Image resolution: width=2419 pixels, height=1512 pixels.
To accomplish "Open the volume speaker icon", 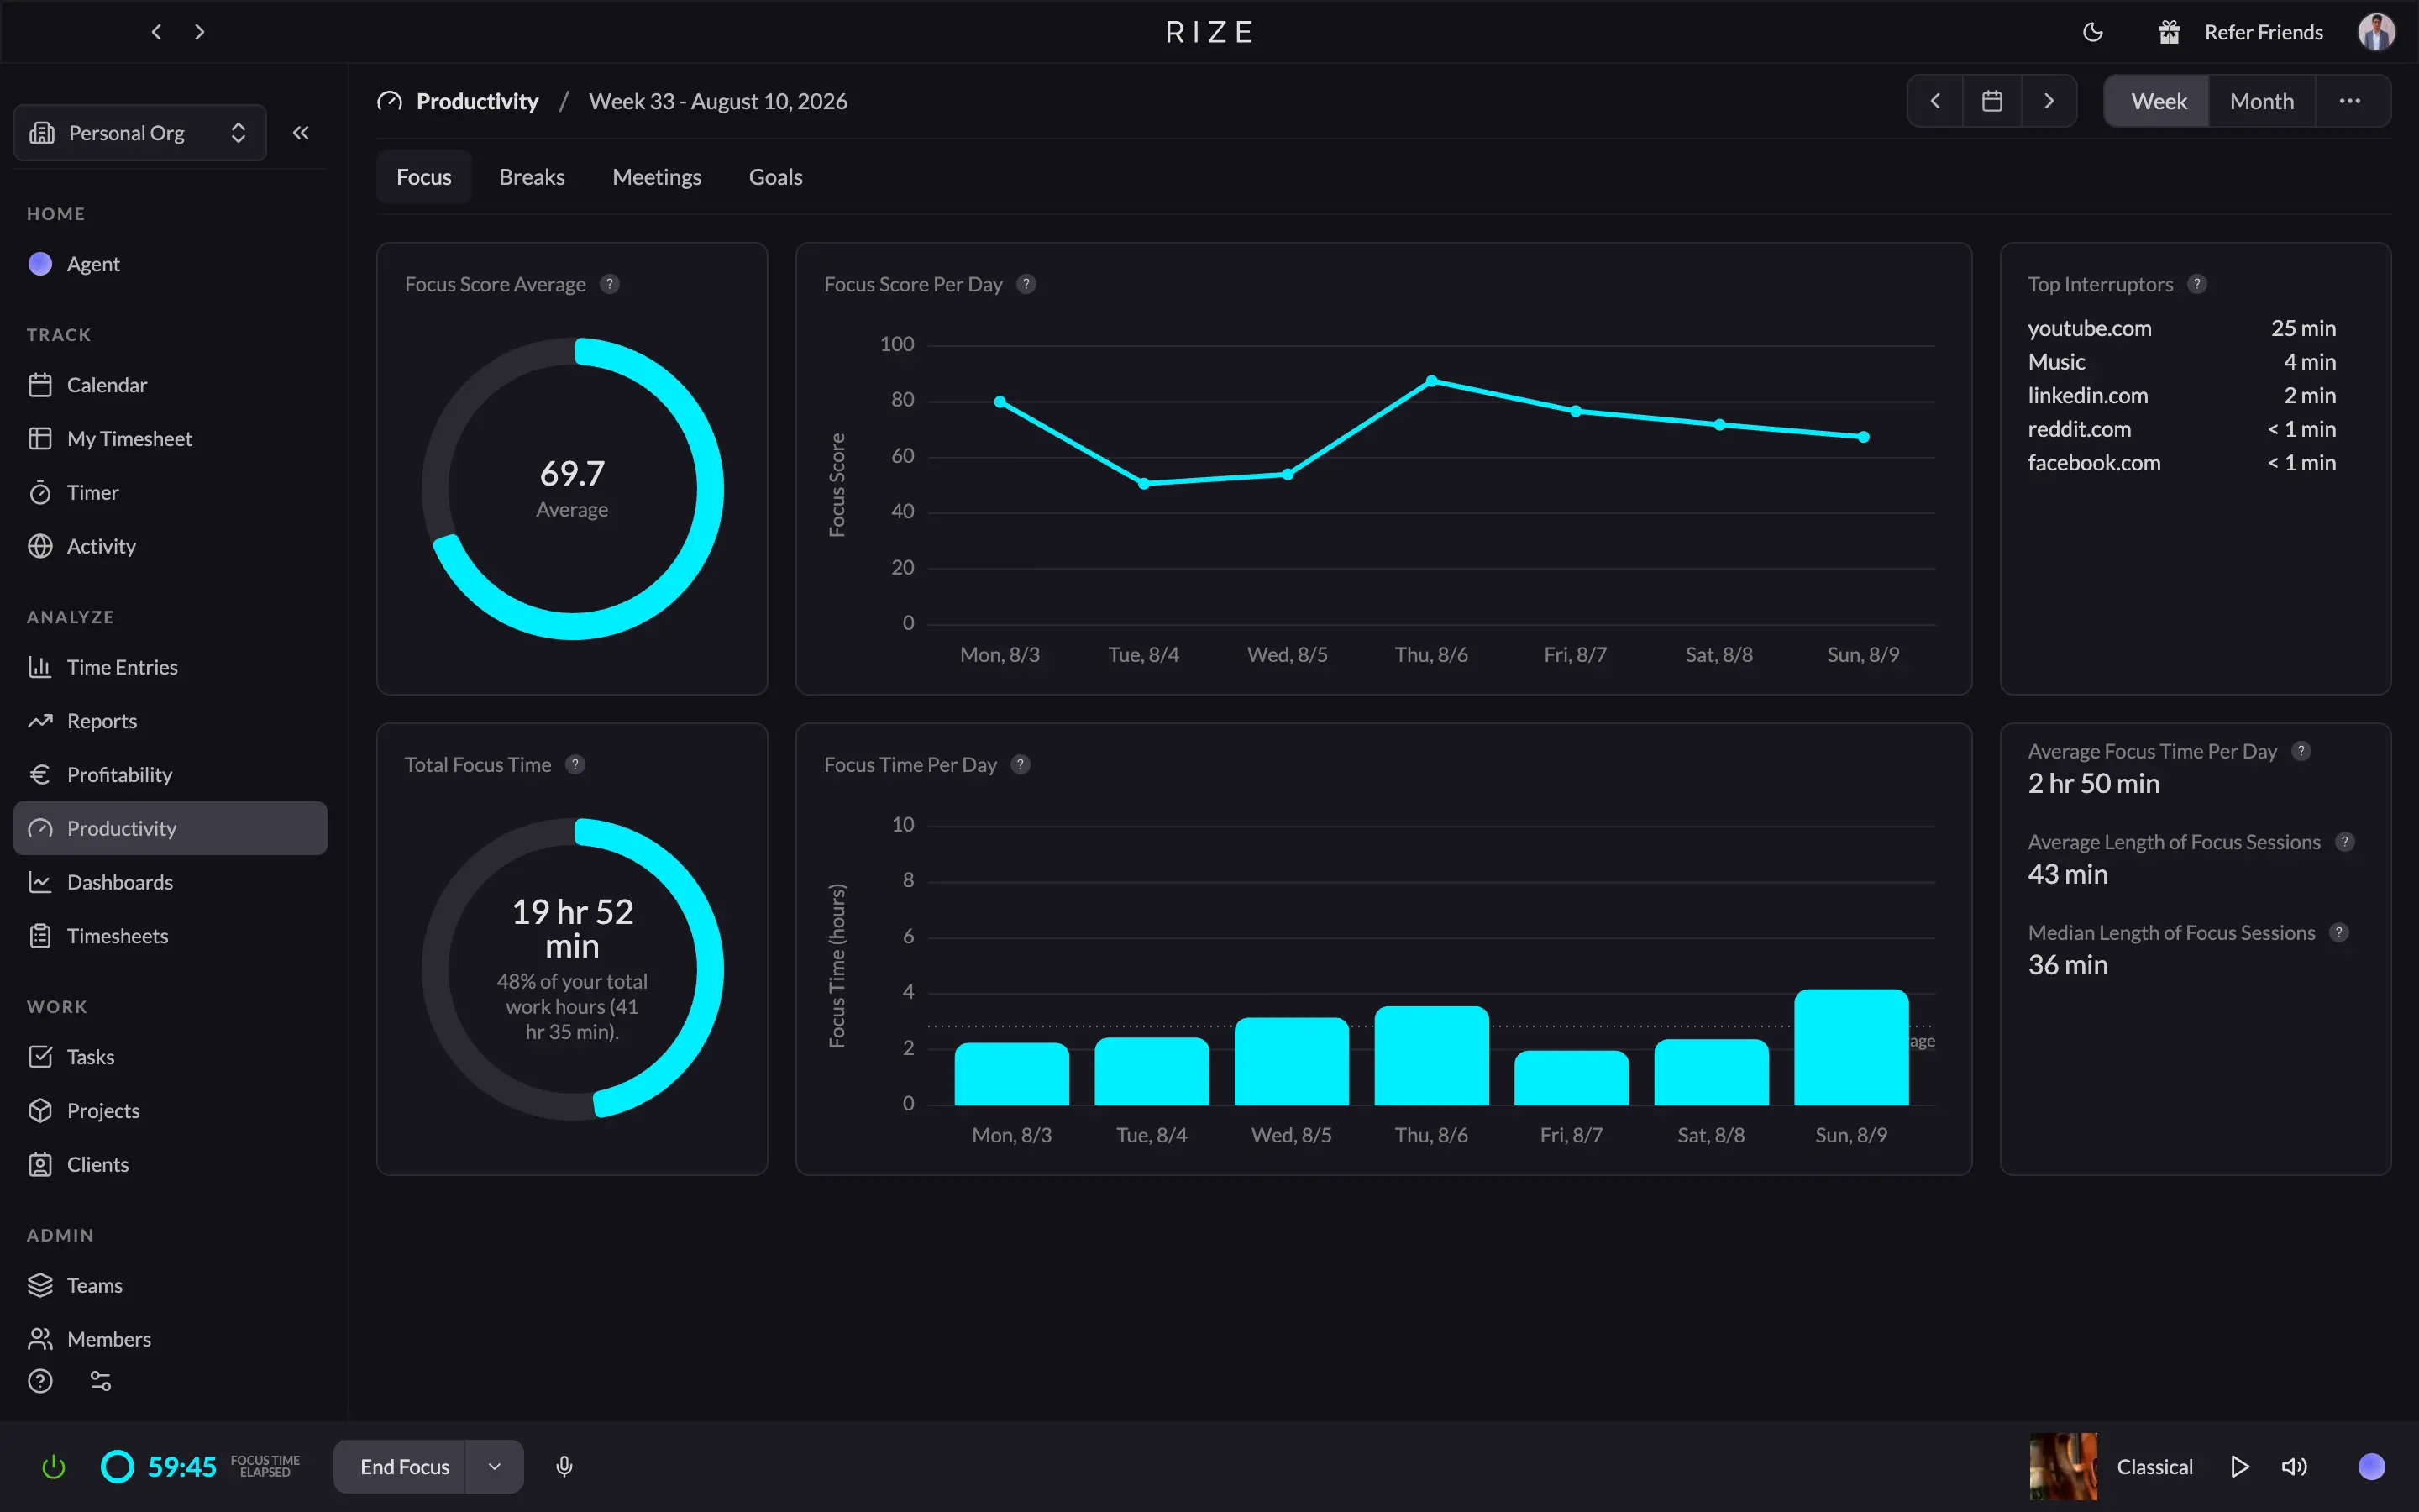I will (2294, 1467).
